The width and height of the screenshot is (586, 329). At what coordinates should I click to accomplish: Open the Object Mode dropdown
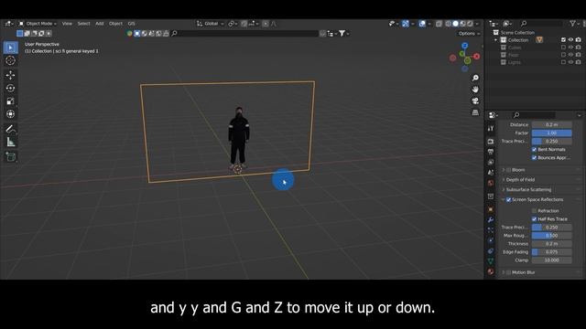click(x=38, y=24)
